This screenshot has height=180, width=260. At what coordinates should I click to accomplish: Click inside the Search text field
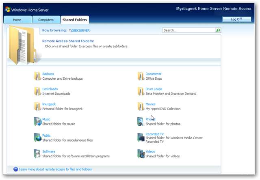(x=188, y=30)
